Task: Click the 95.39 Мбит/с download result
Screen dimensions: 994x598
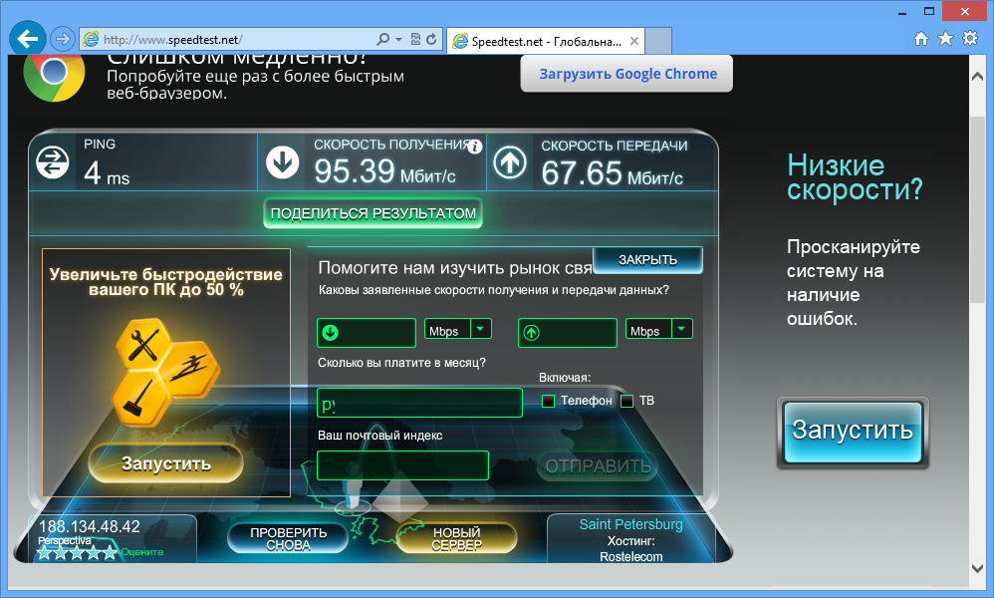Action: tap(384, 171)
